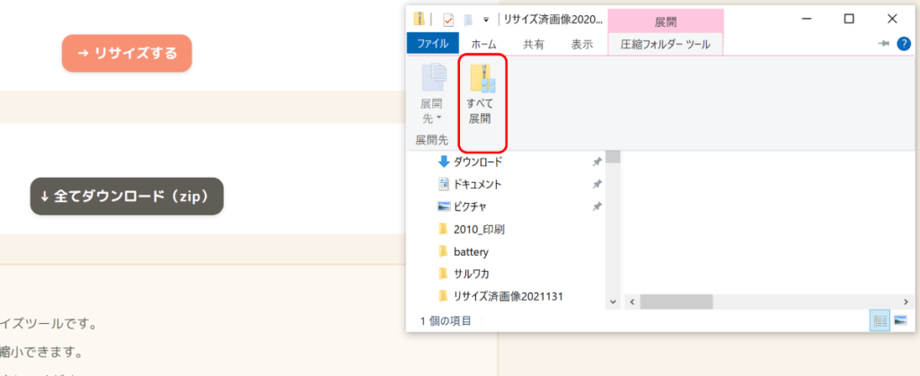Open the quick access toolbar customize arrow
The image size is (920, 376).
click(x=486, y=20)
